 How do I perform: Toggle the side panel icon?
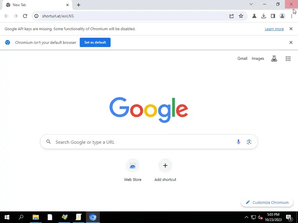pyautogui.click(x=273, y=16)
